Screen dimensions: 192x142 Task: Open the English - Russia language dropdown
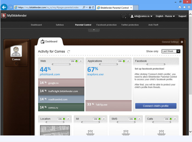pyautogui.click(x=165, y=16)
